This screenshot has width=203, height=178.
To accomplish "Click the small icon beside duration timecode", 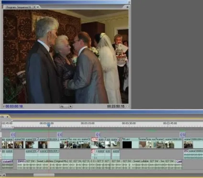I will (127, 107).
